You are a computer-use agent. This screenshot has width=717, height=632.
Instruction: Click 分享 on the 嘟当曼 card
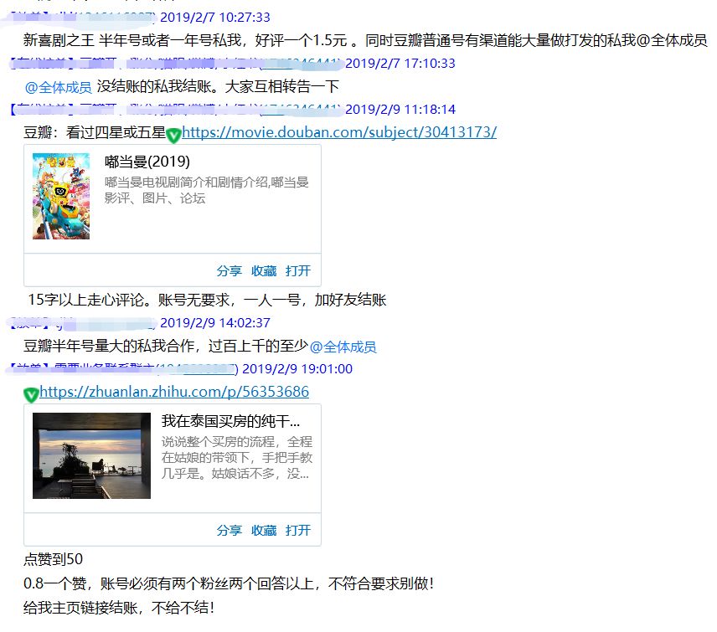tap(229, 270)
